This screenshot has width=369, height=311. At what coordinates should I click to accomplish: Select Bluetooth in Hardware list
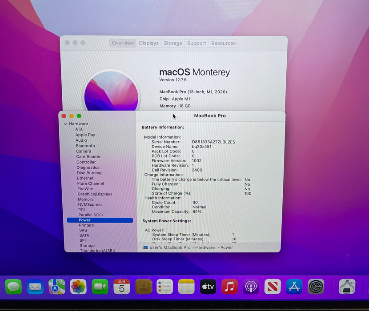(85, 146)
